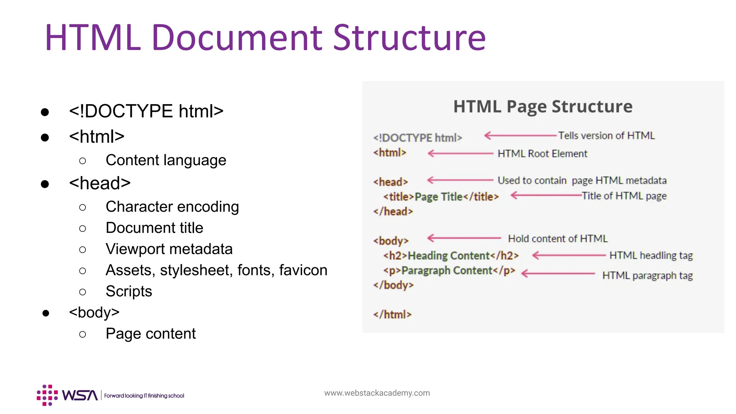Screen dimensions: 736x414
Task: Click 'HTML heading tag' annotation
Action: pos(651,256)
